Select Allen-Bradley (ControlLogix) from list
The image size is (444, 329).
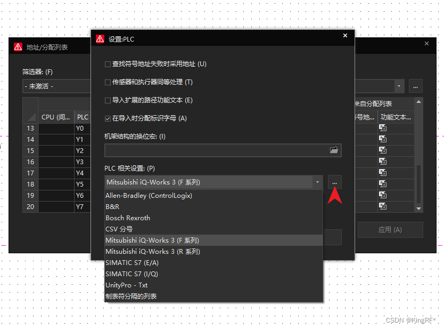tap(149, 196)
